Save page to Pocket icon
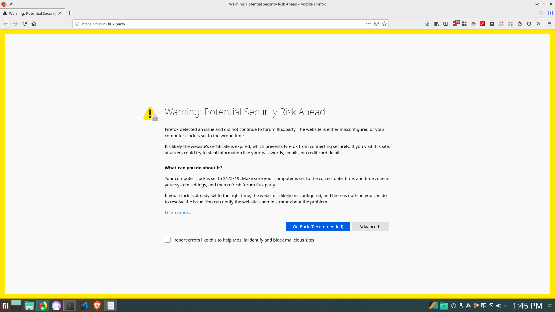Image resolution: width=555 pixels, height=312 pixels. click(x=376, y=24)
